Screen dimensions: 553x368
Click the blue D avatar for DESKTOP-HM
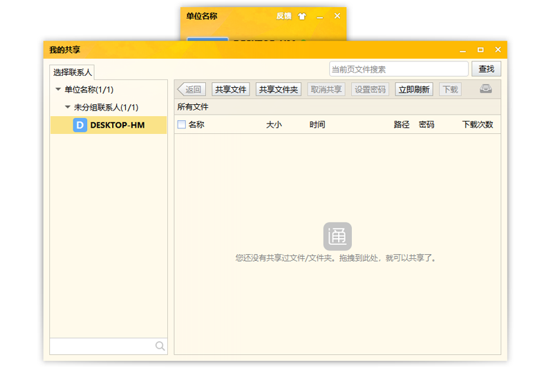[x=80, y=125]
